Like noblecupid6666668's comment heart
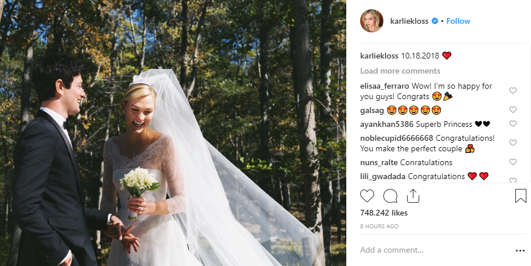The height and width of the screenshot is (266, 531). 512,143
